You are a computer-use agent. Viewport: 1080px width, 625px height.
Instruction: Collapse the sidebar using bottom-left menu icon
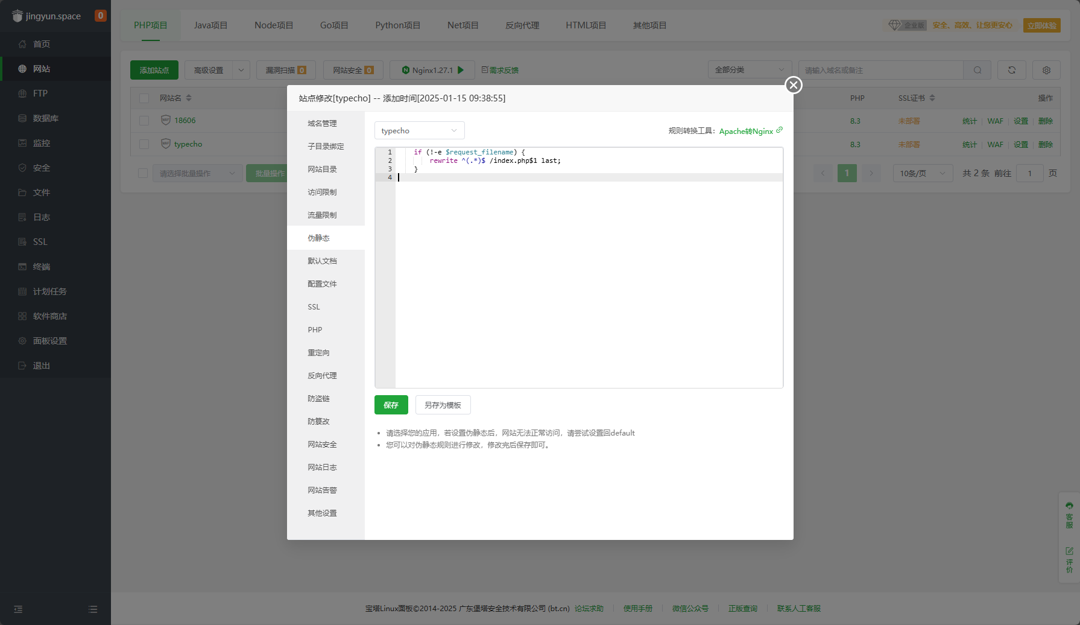point(18,609)
